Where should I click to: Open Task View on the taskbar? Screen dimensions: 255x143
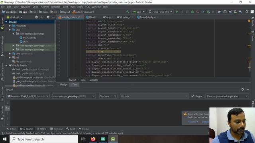83,139
